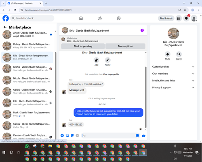Click Find friends button
Image resolution: width=202 pixels, height=162 pixels.
coord(166,18)
